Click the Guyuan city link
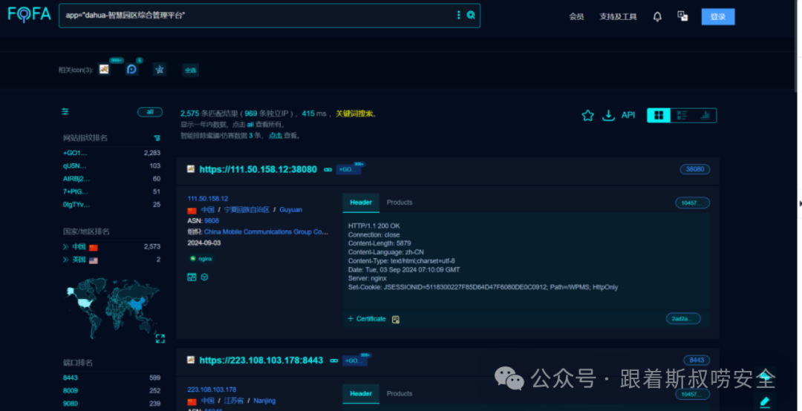This screenshot has width=802, height=411. [x=290, y=210]
